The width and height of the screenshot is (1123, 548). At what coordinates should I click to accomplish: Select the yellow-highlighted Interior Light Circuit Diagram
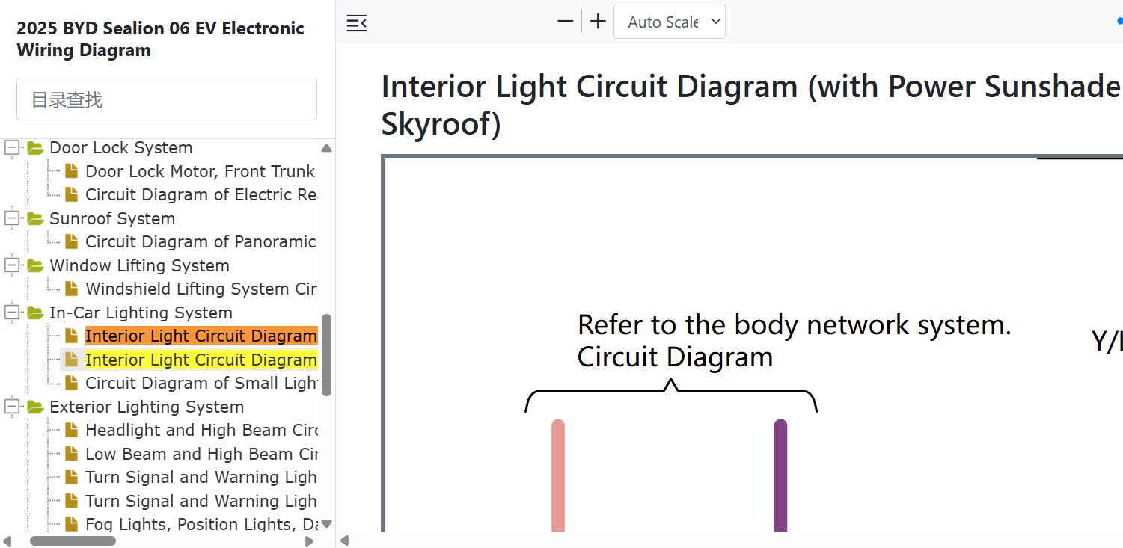tap(201, 360)
